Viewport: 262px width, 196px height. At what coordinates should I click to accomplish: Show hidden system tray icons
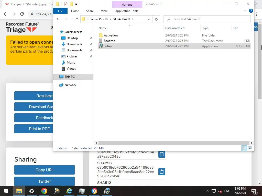pyautogui.click(x=207, y=191)
